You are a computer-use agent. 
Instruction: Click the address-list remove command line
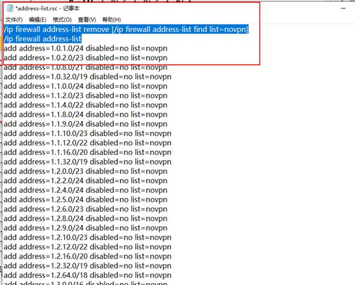tap(126, 29)
